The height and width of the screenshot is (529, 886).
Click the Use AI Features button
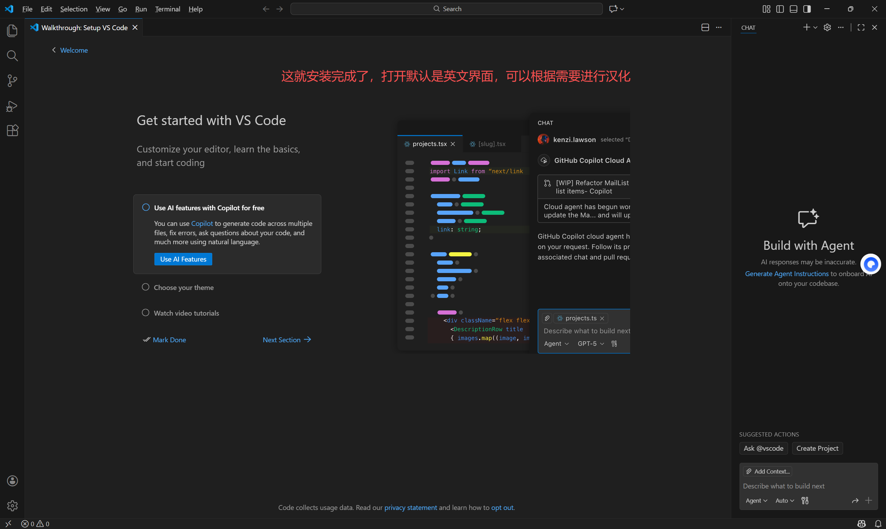(183, 259)
